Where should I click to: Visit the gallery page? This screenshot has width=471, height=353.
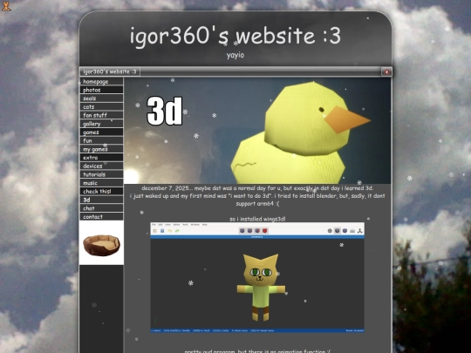pyautogui.click(x=101, y=124)
